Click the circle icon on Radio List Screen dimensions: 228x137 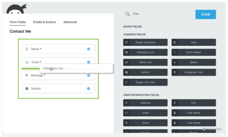(126, 62)
